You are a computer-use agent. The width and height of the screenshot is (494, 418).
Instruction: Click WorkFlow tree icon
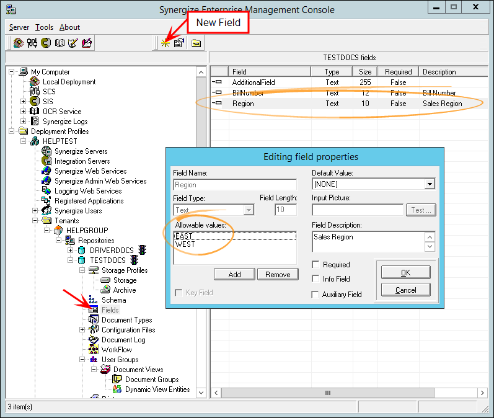(93, 349)
